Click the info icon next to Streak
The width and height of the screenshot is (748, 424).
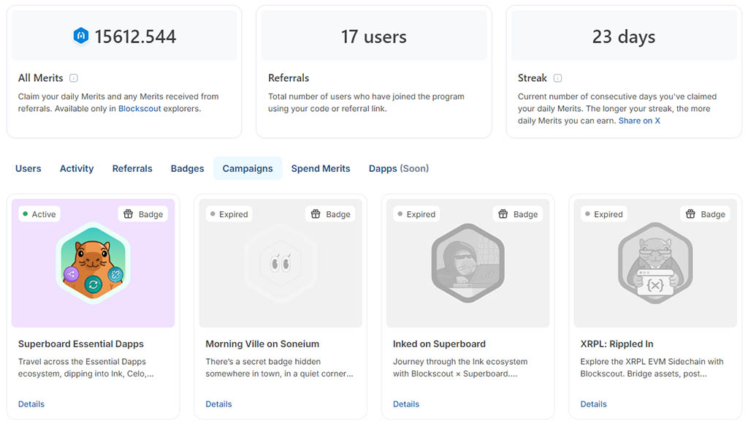point(557,78)
